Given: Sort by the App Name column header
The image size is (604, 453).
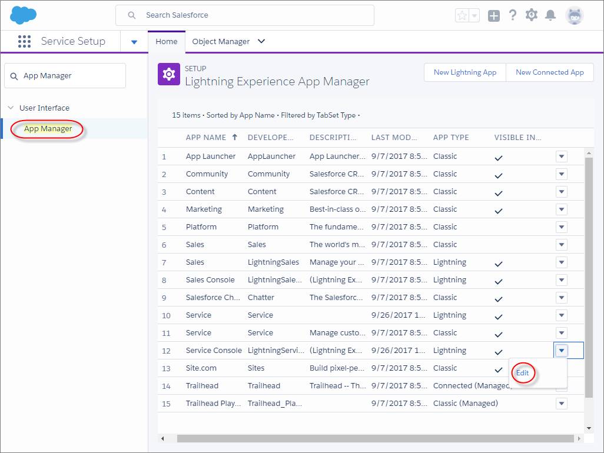Looking at the screenshot, I should click(206, 138).
